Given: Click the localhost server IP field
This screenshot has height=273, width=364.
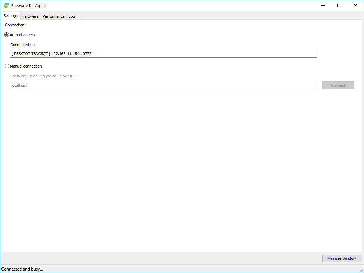Looking at the screenshot, I should (163, 85).
